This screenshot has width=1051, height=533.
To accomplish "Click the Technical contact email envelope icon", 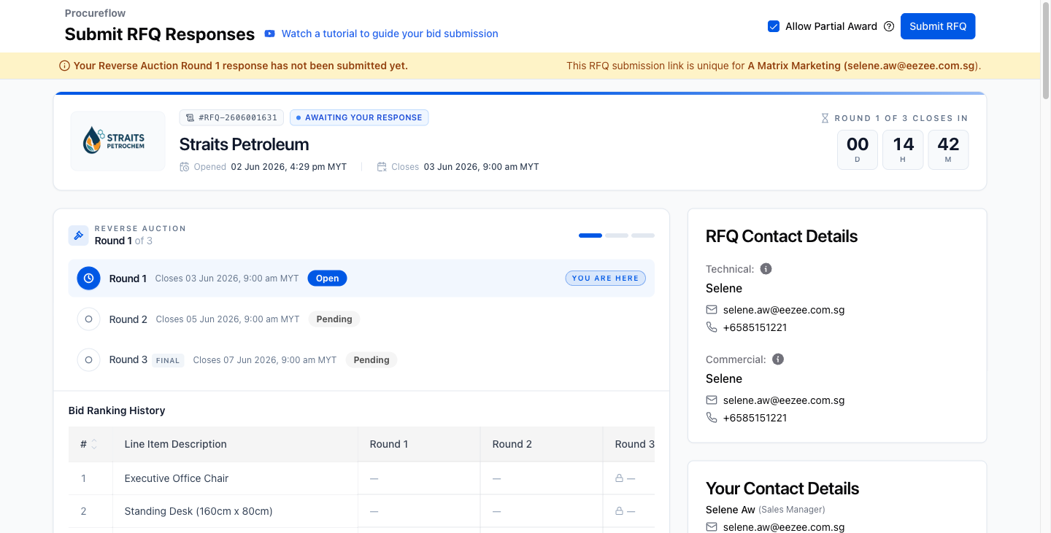I will pyautogui.click(x=712, y=310).
